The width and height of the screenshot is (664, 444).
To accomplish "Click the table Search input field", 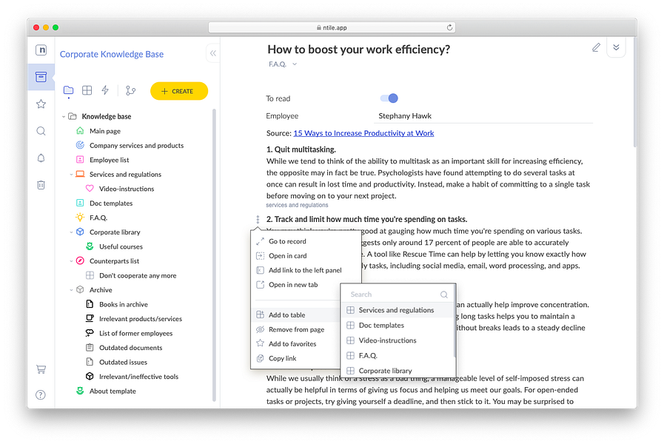I will pos(392,295).
